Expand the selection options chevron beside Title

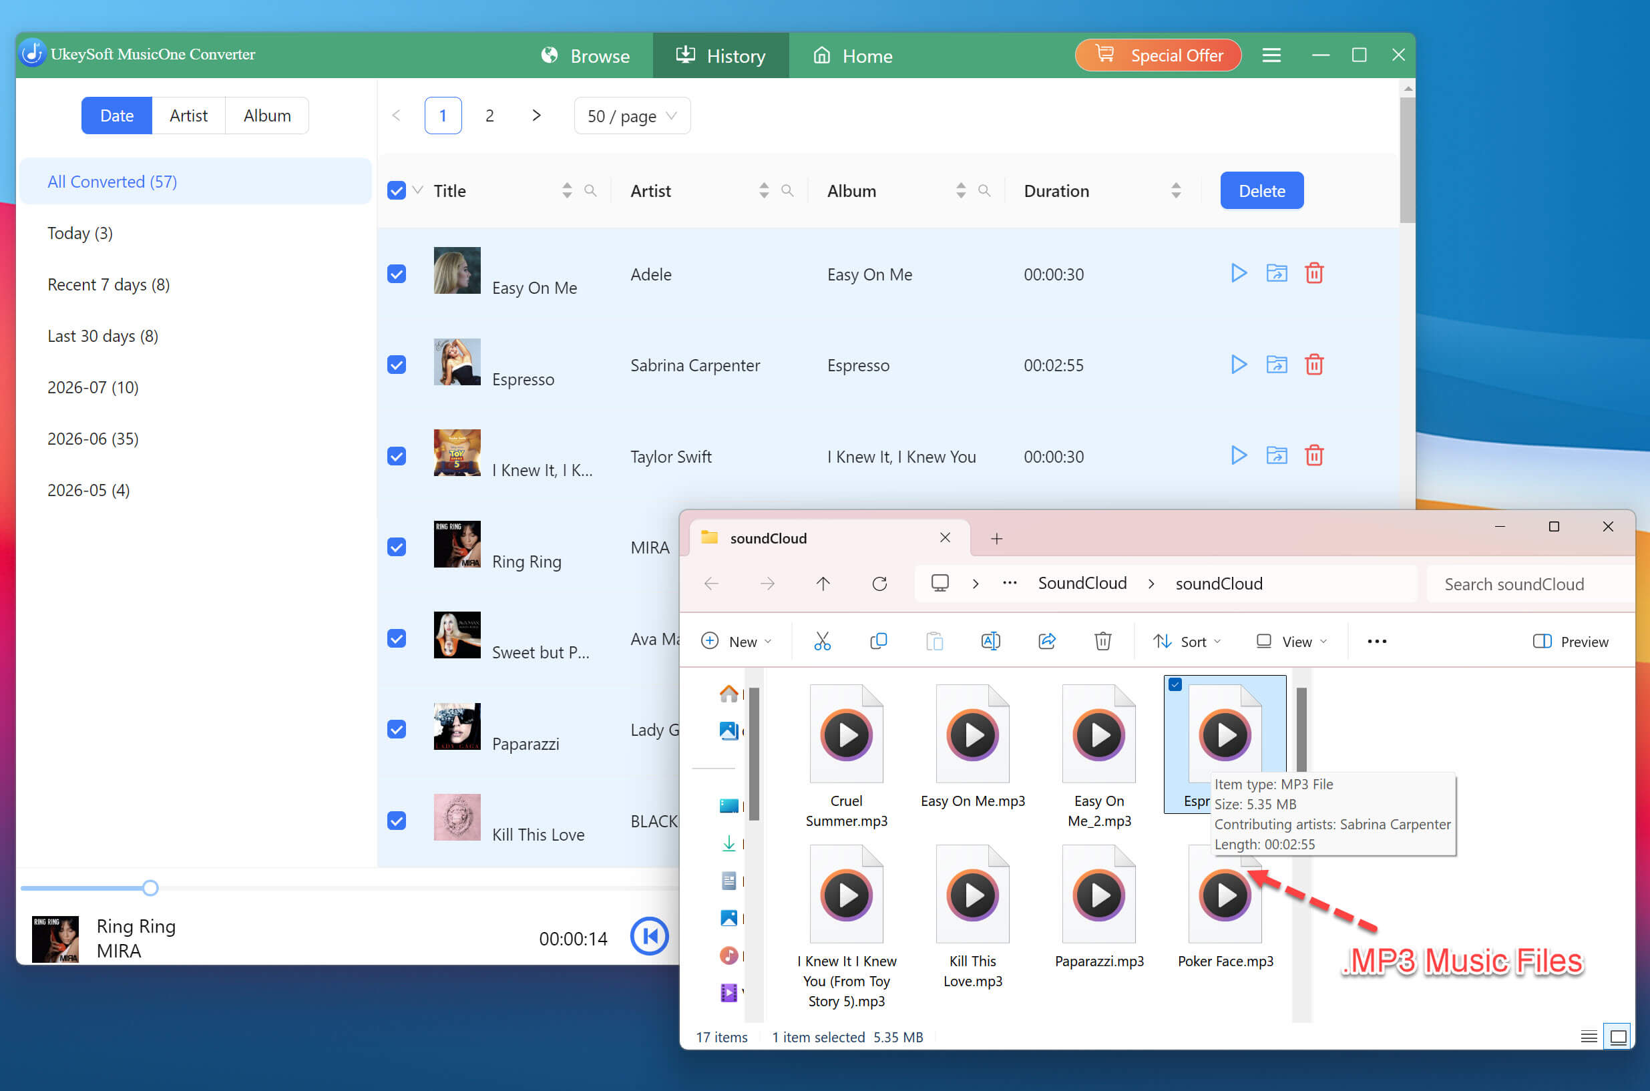417,190
